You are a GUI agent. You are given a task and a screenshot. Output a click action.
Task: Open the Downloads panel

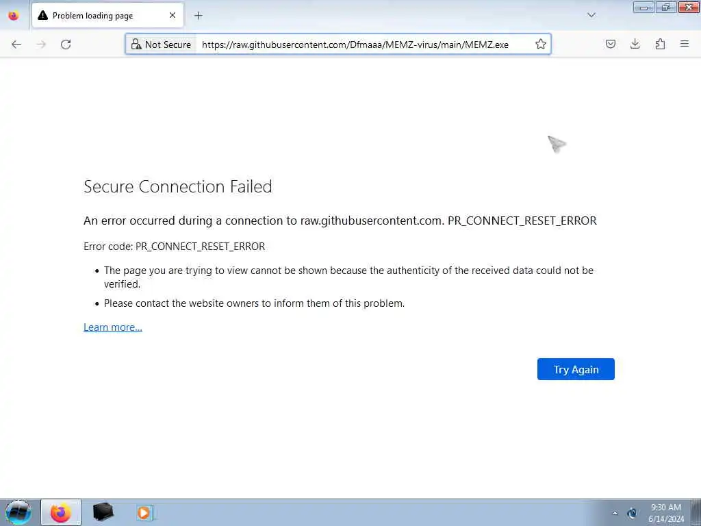(635, 44)
